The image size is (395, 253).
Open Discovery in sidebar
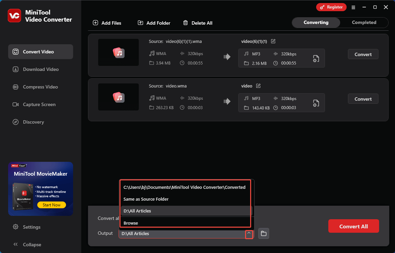[x=41, y=122]
